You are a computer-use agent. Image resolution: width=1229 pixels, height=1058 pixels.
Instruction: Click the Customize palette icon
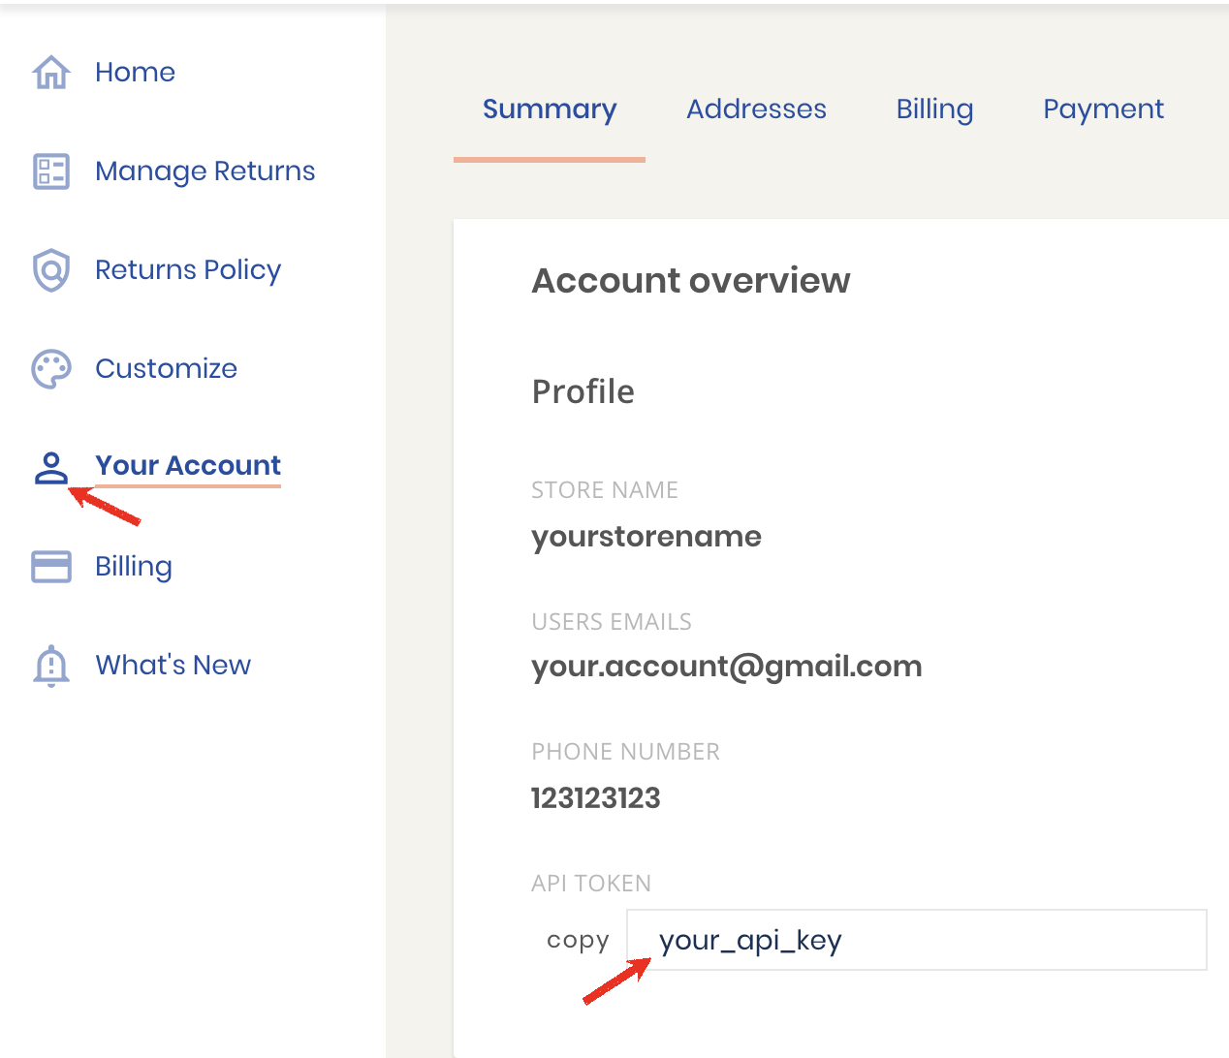[x=51, y=369]
